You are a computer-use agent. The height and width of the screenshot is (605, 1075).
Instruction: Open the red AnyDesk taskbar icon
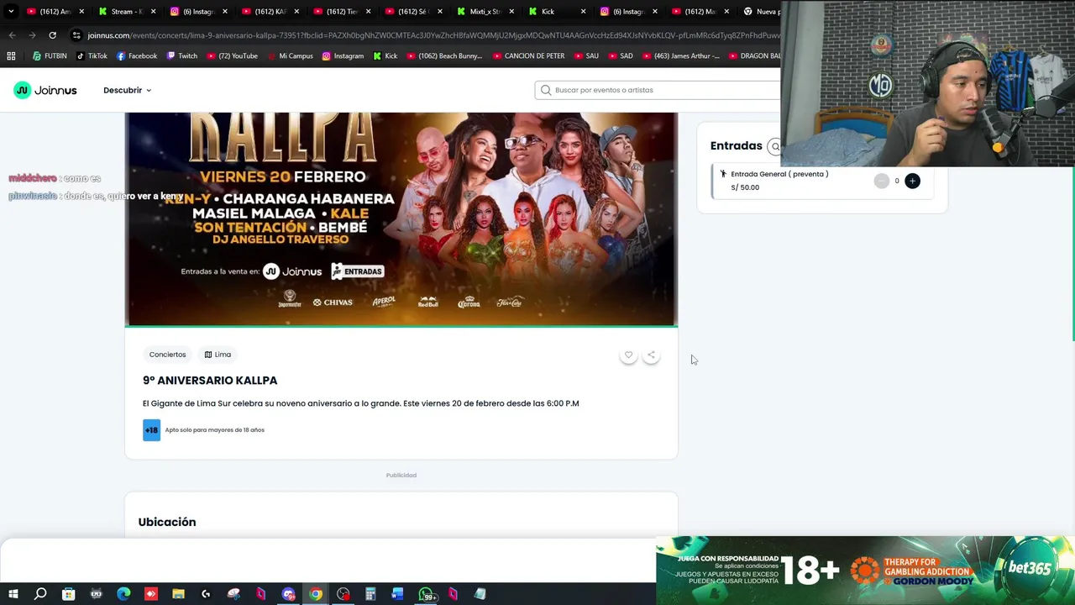tap(151, 594)
